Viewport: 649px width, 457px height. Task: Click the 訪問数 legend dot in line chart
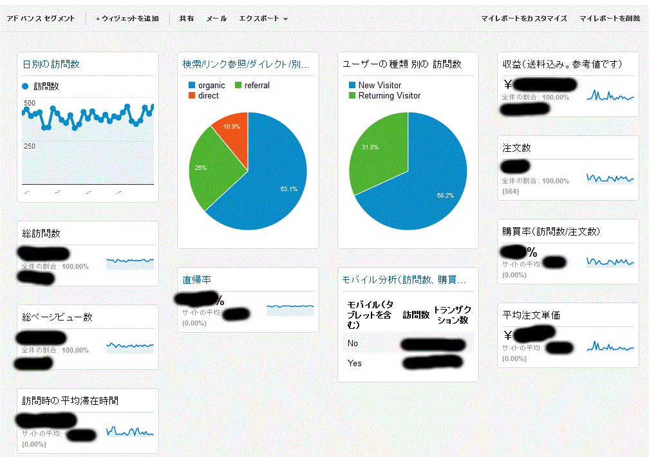(26, 86)
